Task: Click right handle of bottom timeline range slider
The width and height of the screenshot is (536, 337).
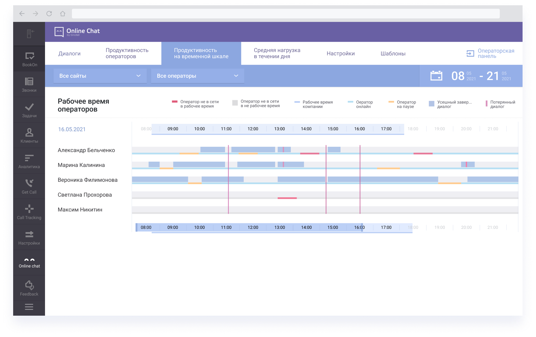Action: click(362, 227)
